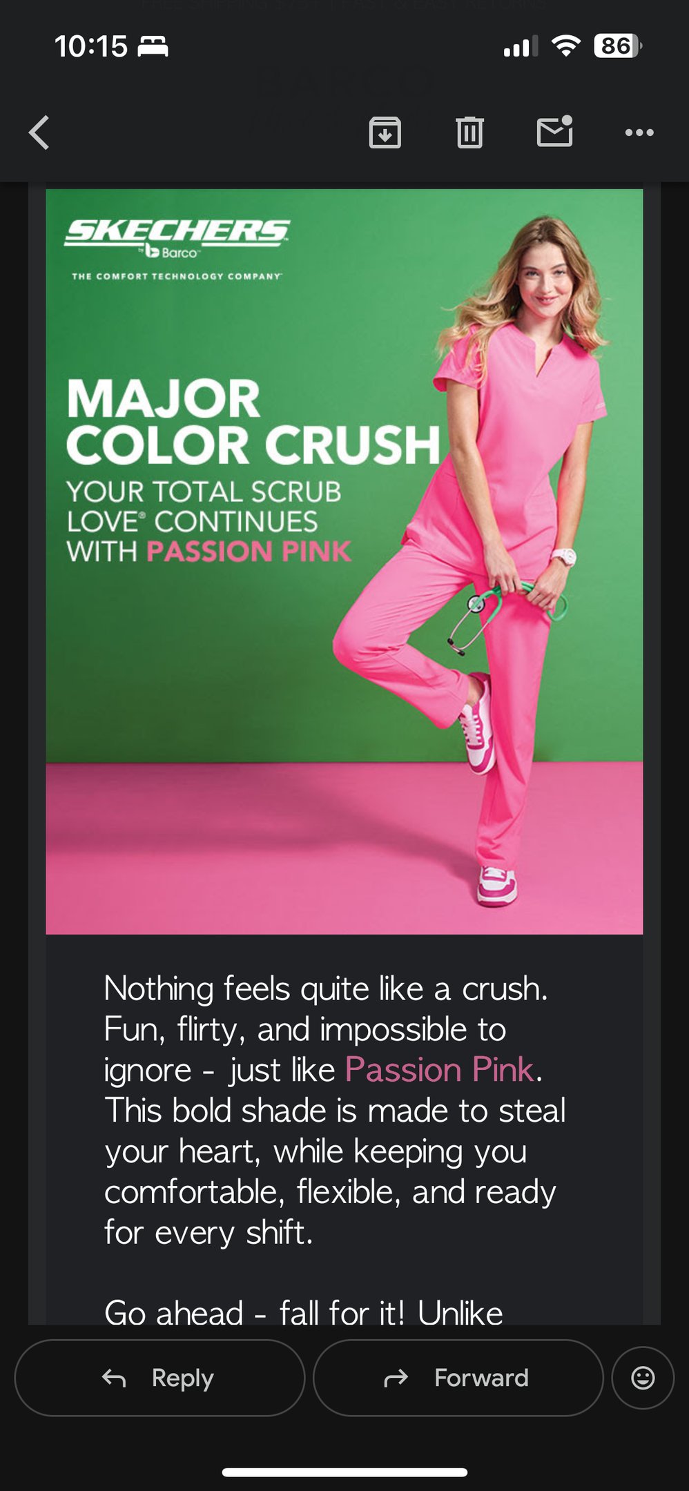Go back using the left chevron
Image resolution: width=689 pixels, height=1491 pixels.
[x=39, y=133]
